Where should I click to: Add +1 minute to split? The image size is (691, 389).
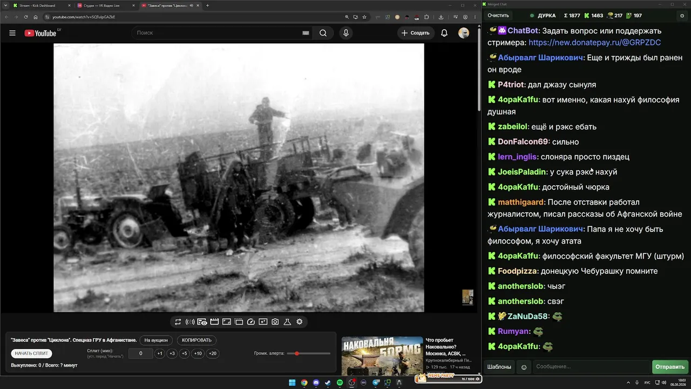pyautogui.click(x=160, y=353)
